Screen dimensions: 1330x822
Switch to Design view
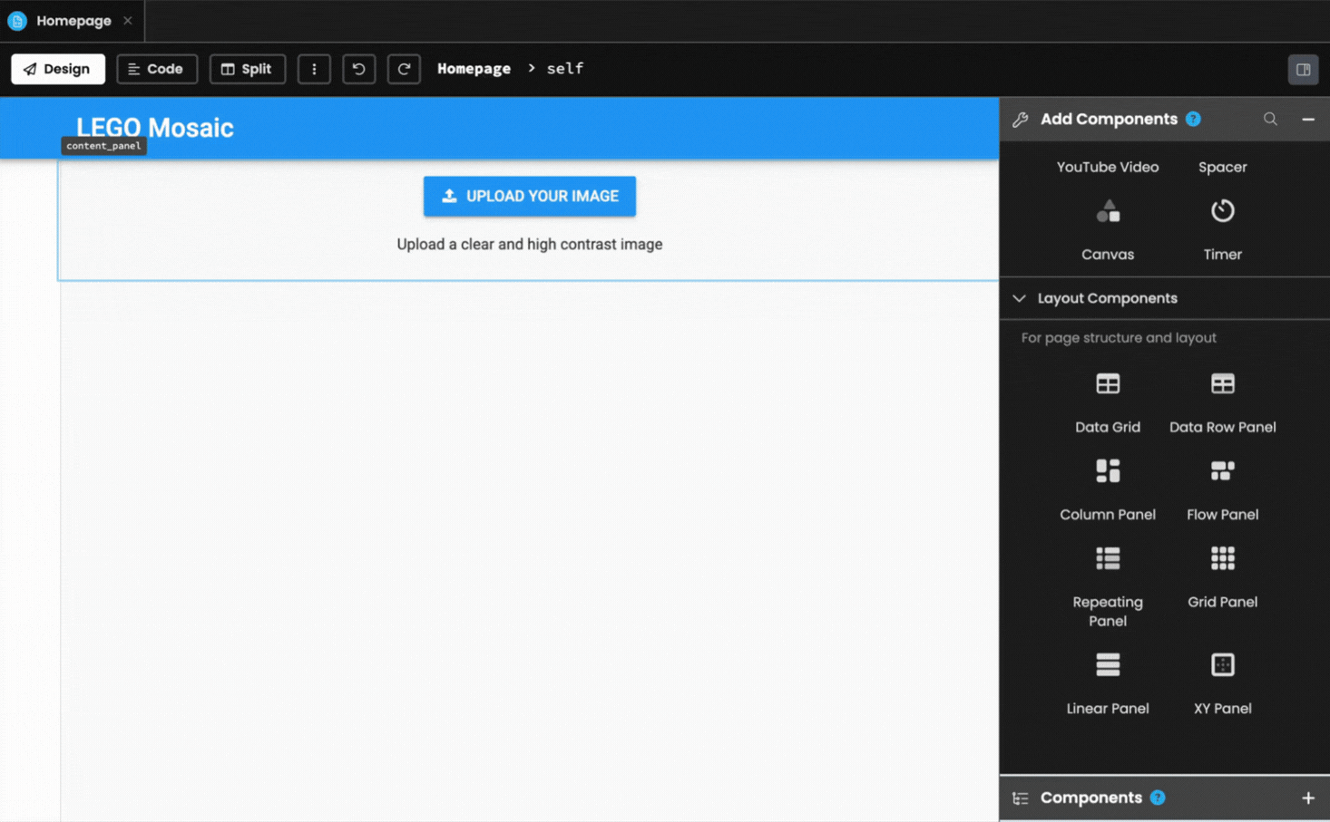pyautogui.click(x=57, y=69)
